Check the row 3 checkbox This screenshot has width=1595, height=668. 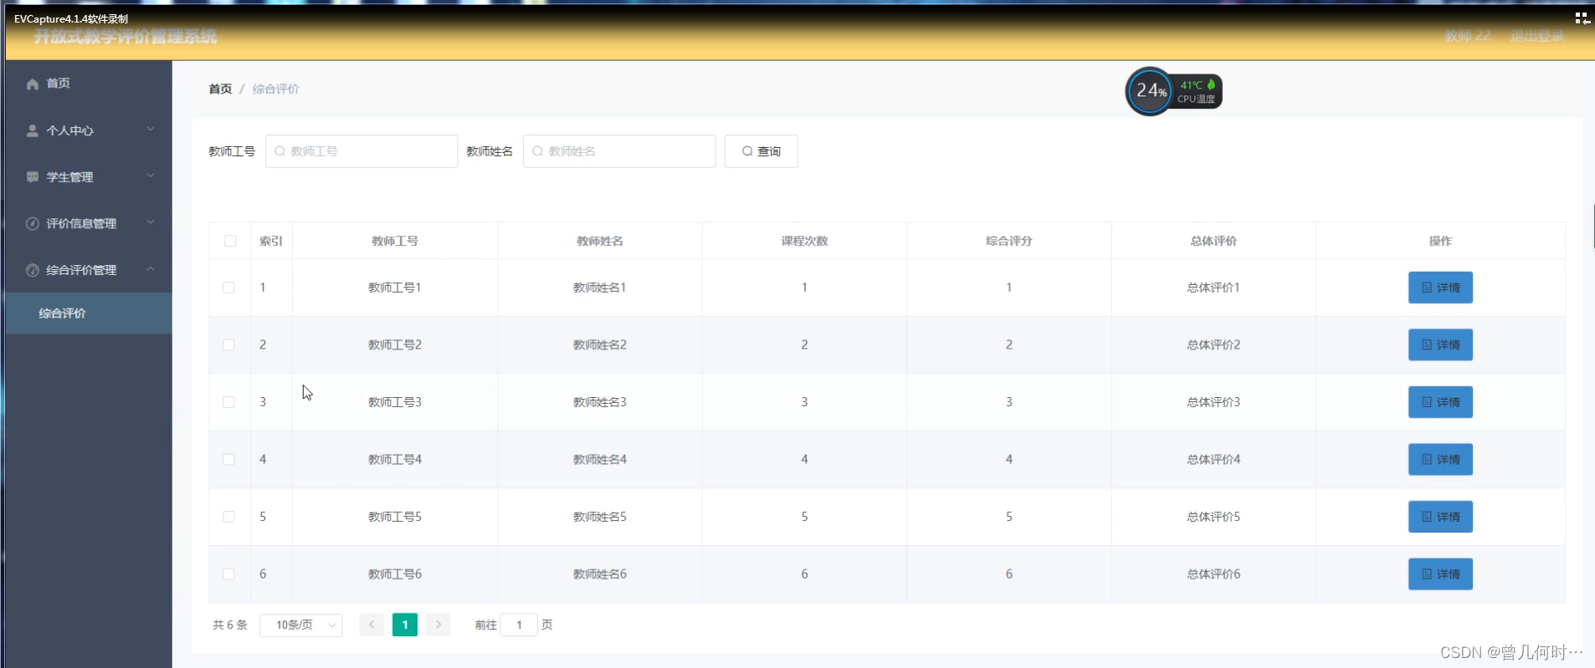click(228, 402)
